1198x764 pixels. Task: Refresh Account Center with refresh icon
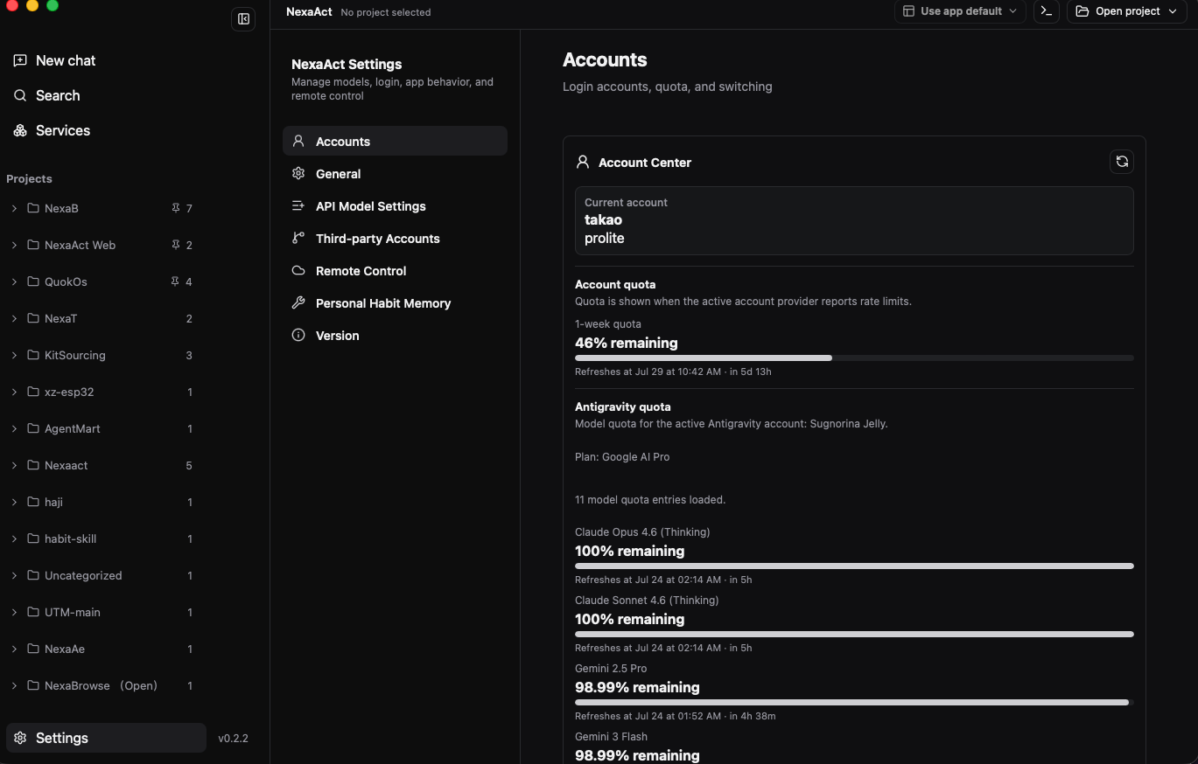tap(1122, 162)
